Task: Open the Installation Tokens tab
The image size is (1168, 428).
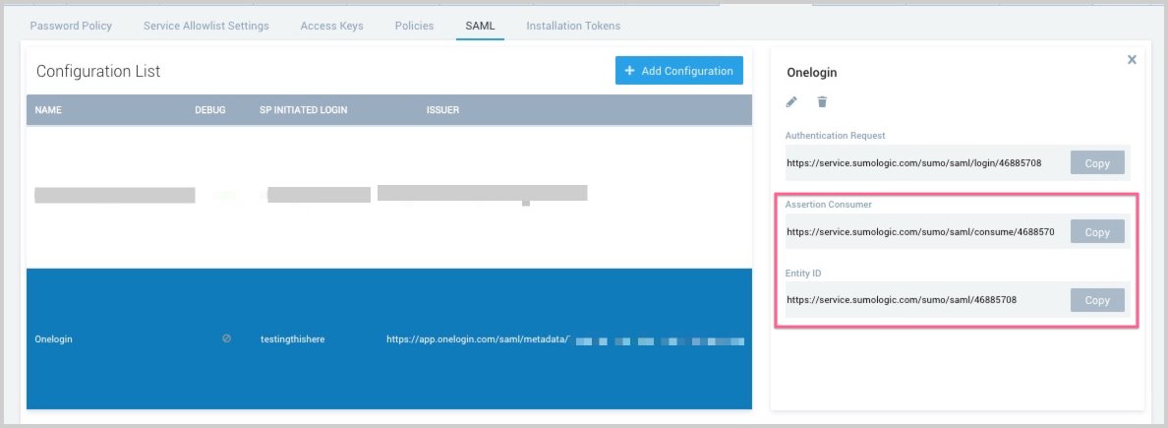Action: (x=573, y=26)
